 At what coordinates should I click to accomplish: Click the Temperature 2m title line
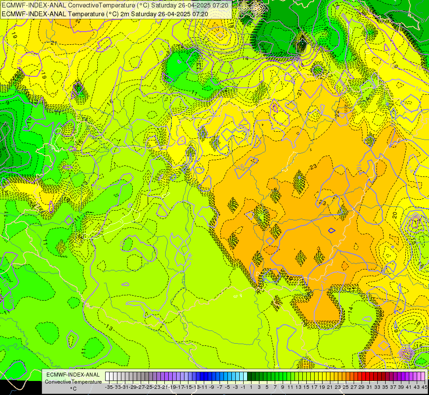click(x=105, y=14)
